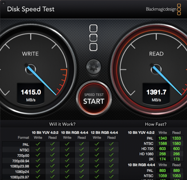
Task: Click the Blackmagicdesign logo
Action: click(x=163, y=9)
